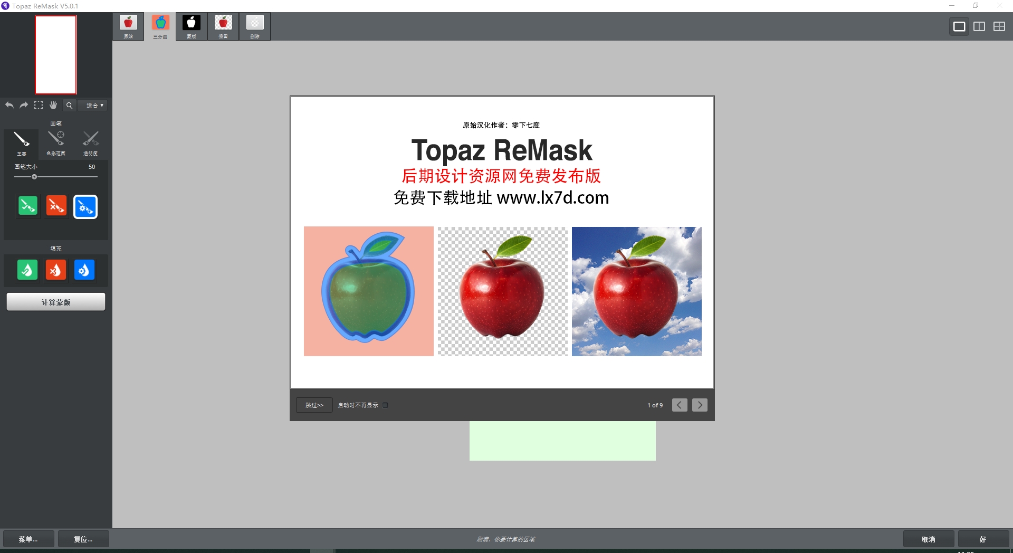Advance dialog with right arrow navigator
The width and height of the screenshot is (1013, 553).
point(700,405)
